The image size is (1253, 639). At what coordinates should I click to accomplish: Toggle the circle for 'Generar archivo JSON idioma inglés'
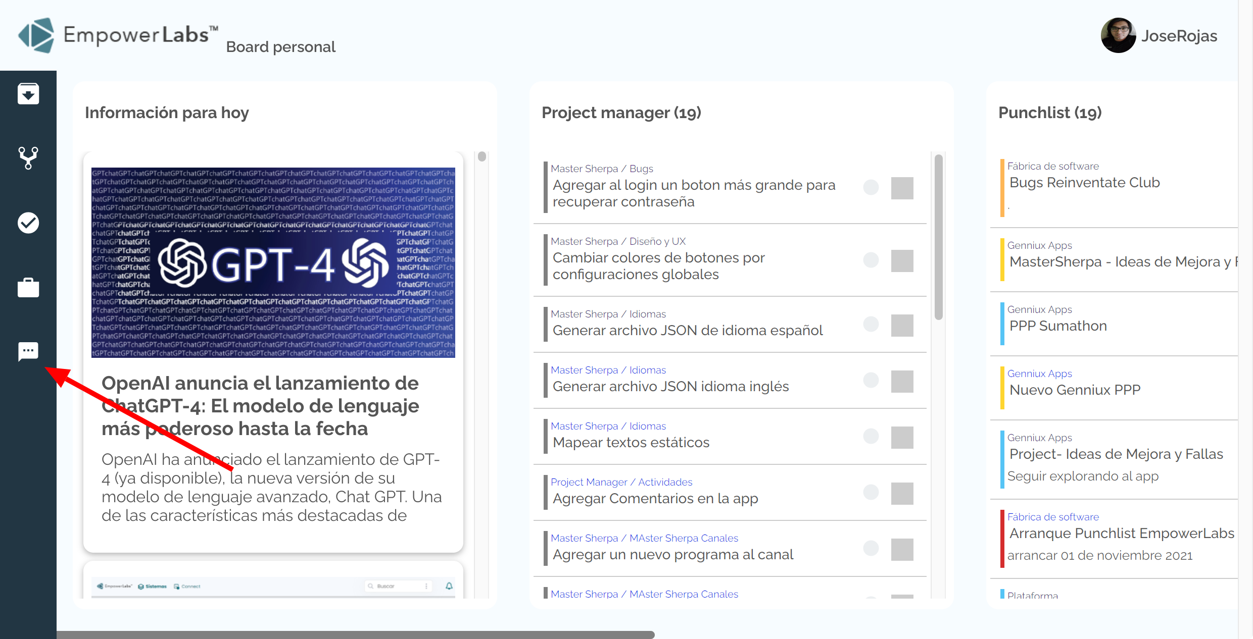871,380
